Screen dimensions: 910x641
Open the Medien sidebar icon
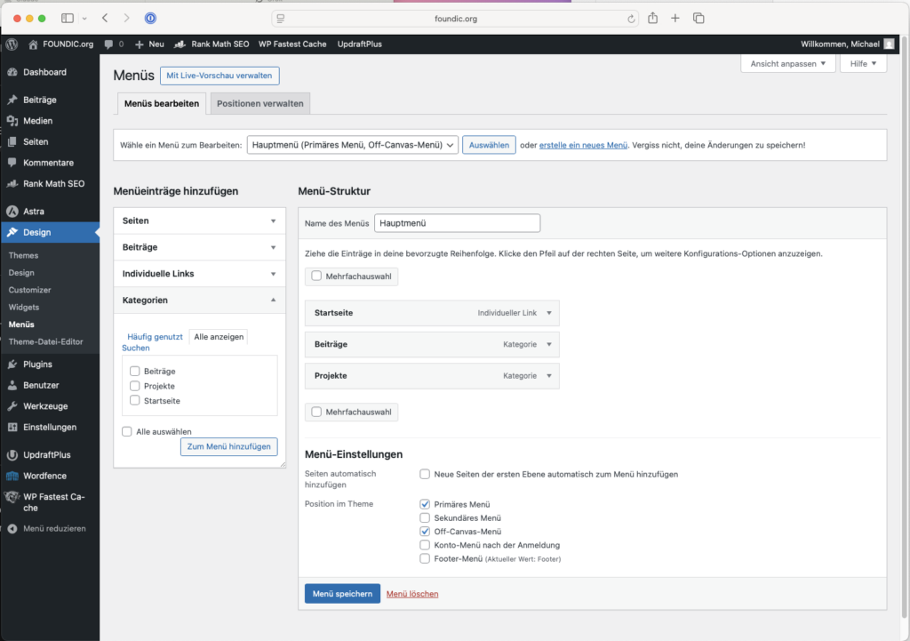[12, 121]
